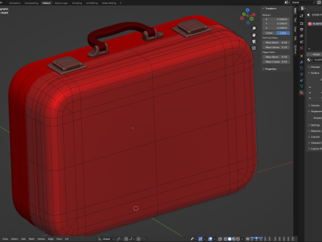This screenshot has height=242, width=322.
Task: Open the Edit tab in sidebar
Action: (x=295, y=38)
